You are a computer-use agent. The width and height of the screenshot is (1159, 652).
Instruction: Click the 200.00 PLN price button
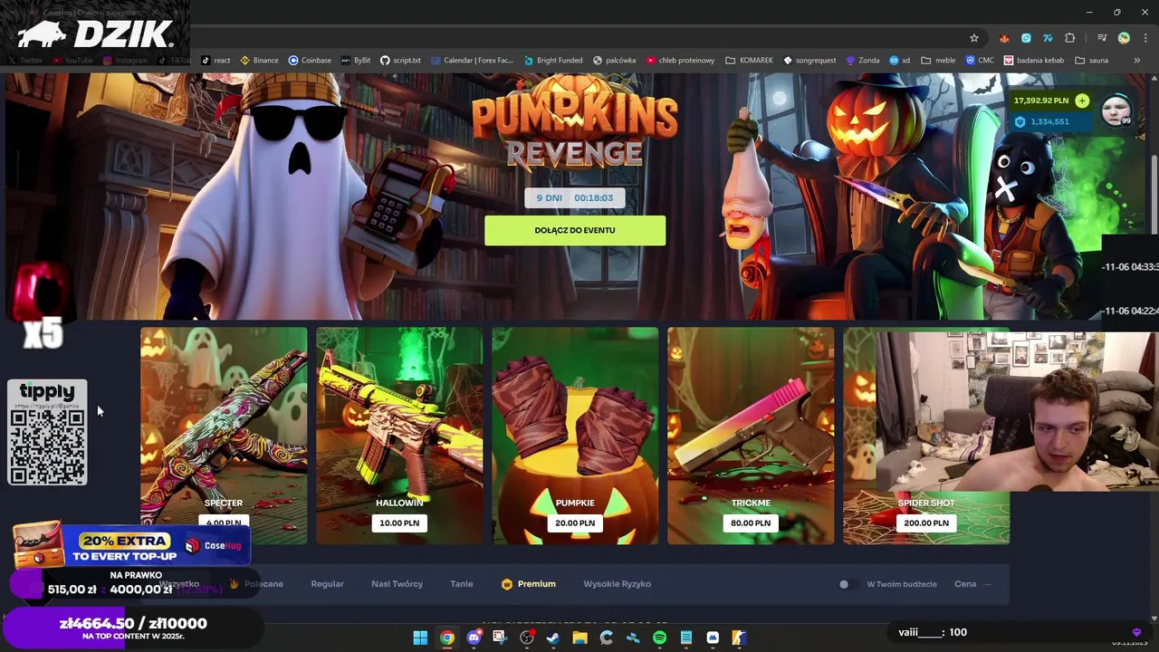[x=926, y=523]
